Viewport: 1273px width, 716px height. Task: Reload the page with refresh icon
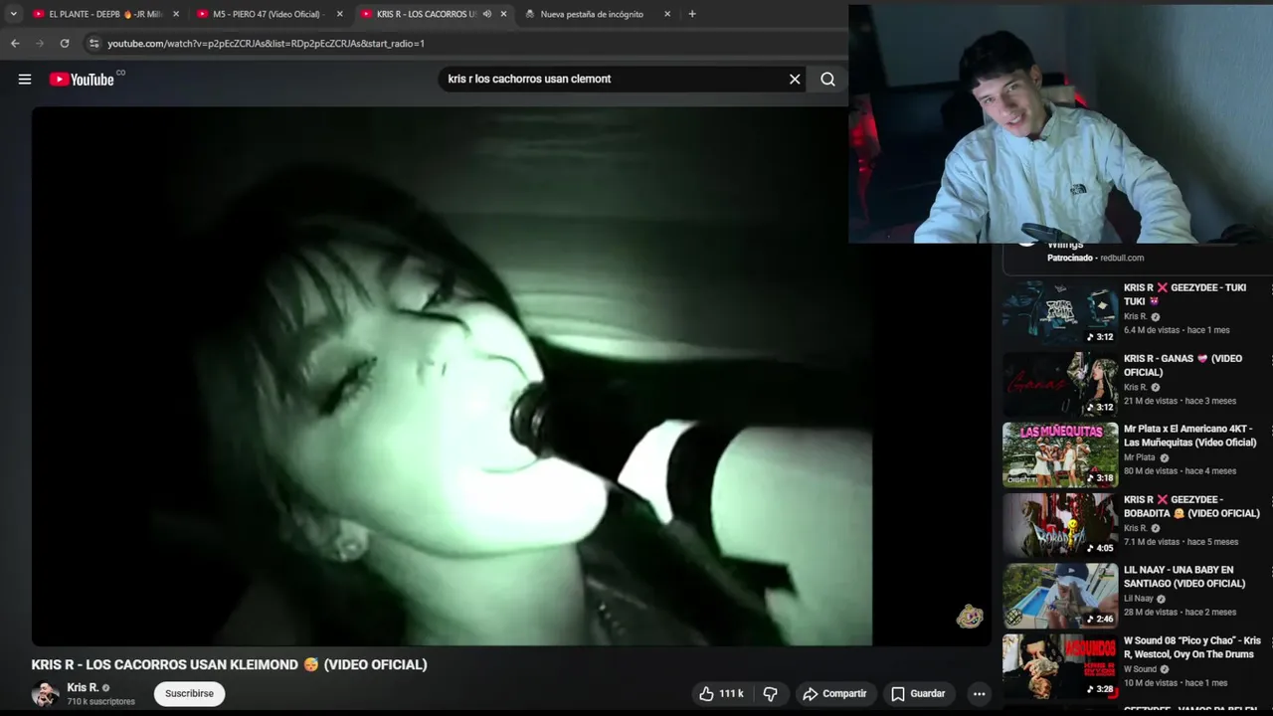(65, 44)
